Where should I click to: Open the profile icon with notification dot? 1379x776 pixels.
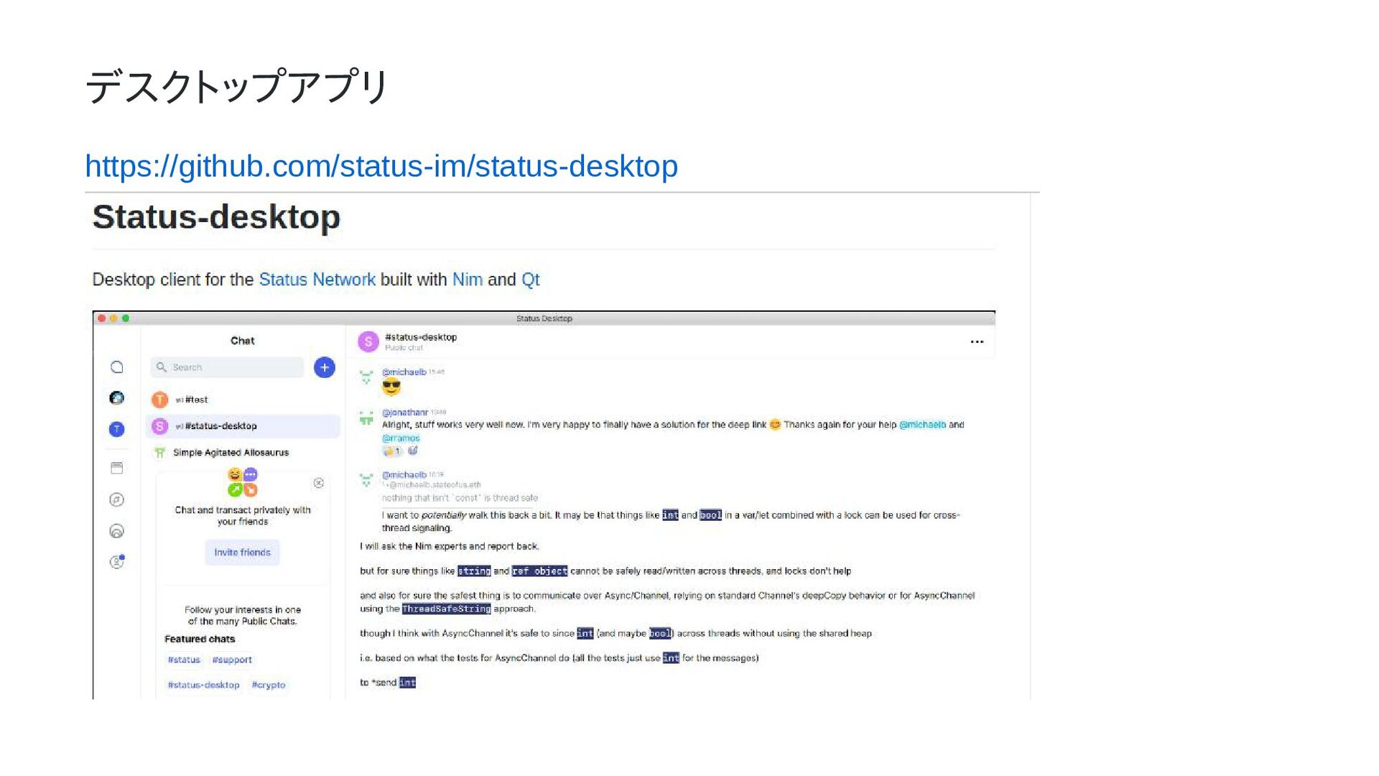coord(116,562)
